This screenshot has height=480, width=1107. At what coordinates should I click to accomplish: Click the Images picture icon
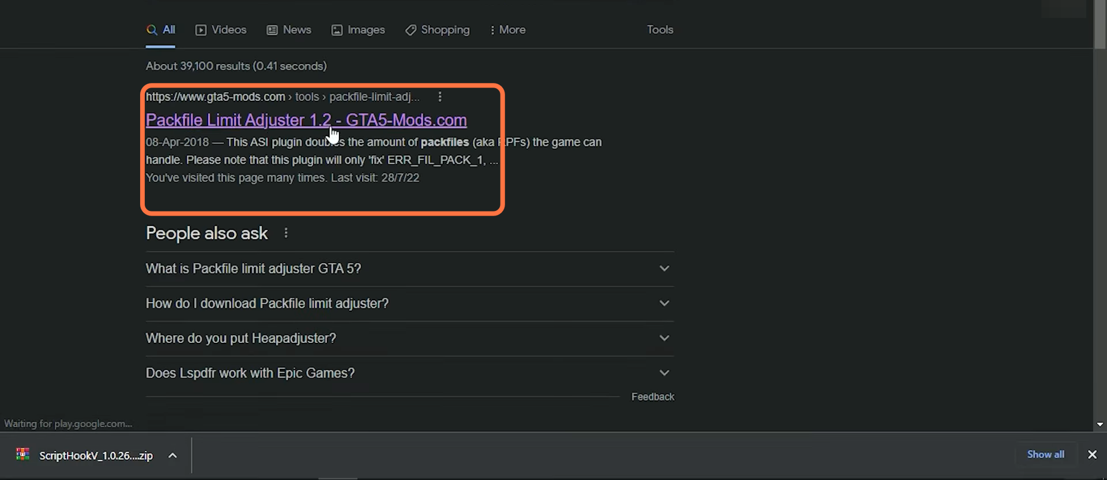(337, 30)
